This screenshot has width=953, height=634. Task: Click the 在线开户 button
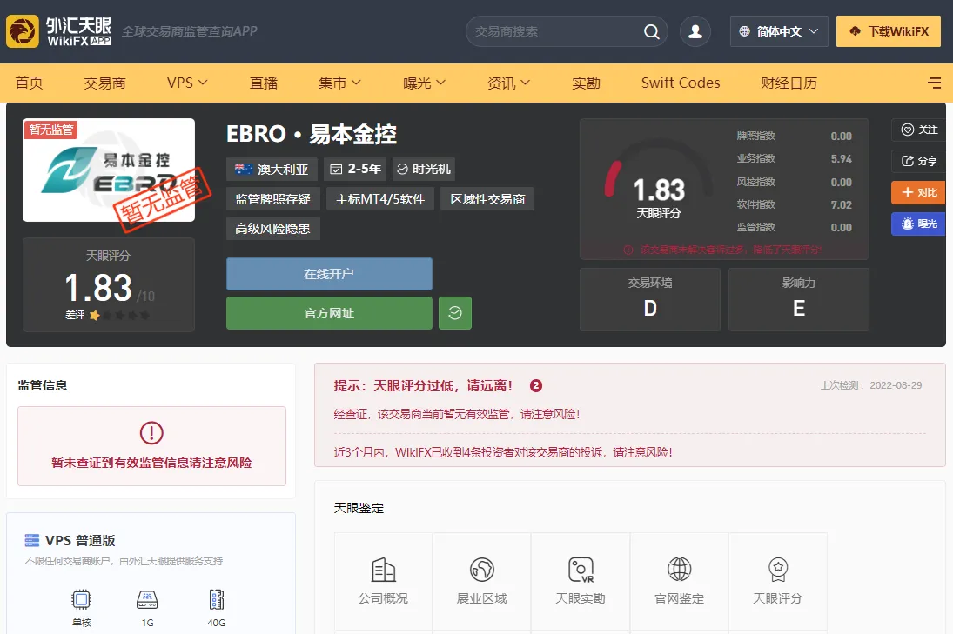[x=329, y=274]
